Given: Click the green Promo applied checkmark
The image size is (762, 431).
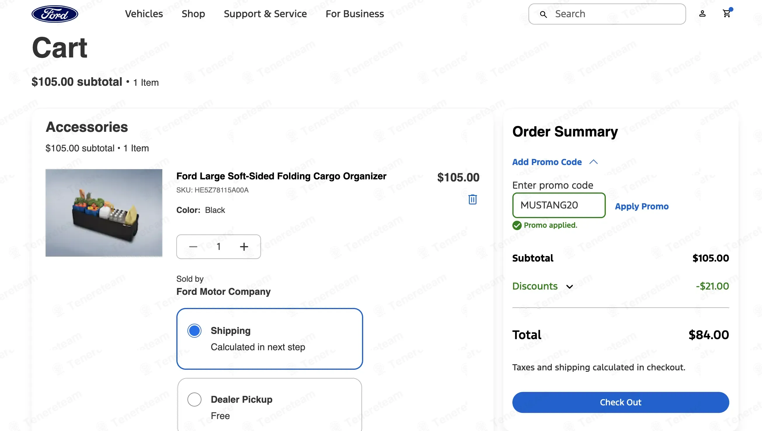Looking at the screenshot, I should click(517, 226).
